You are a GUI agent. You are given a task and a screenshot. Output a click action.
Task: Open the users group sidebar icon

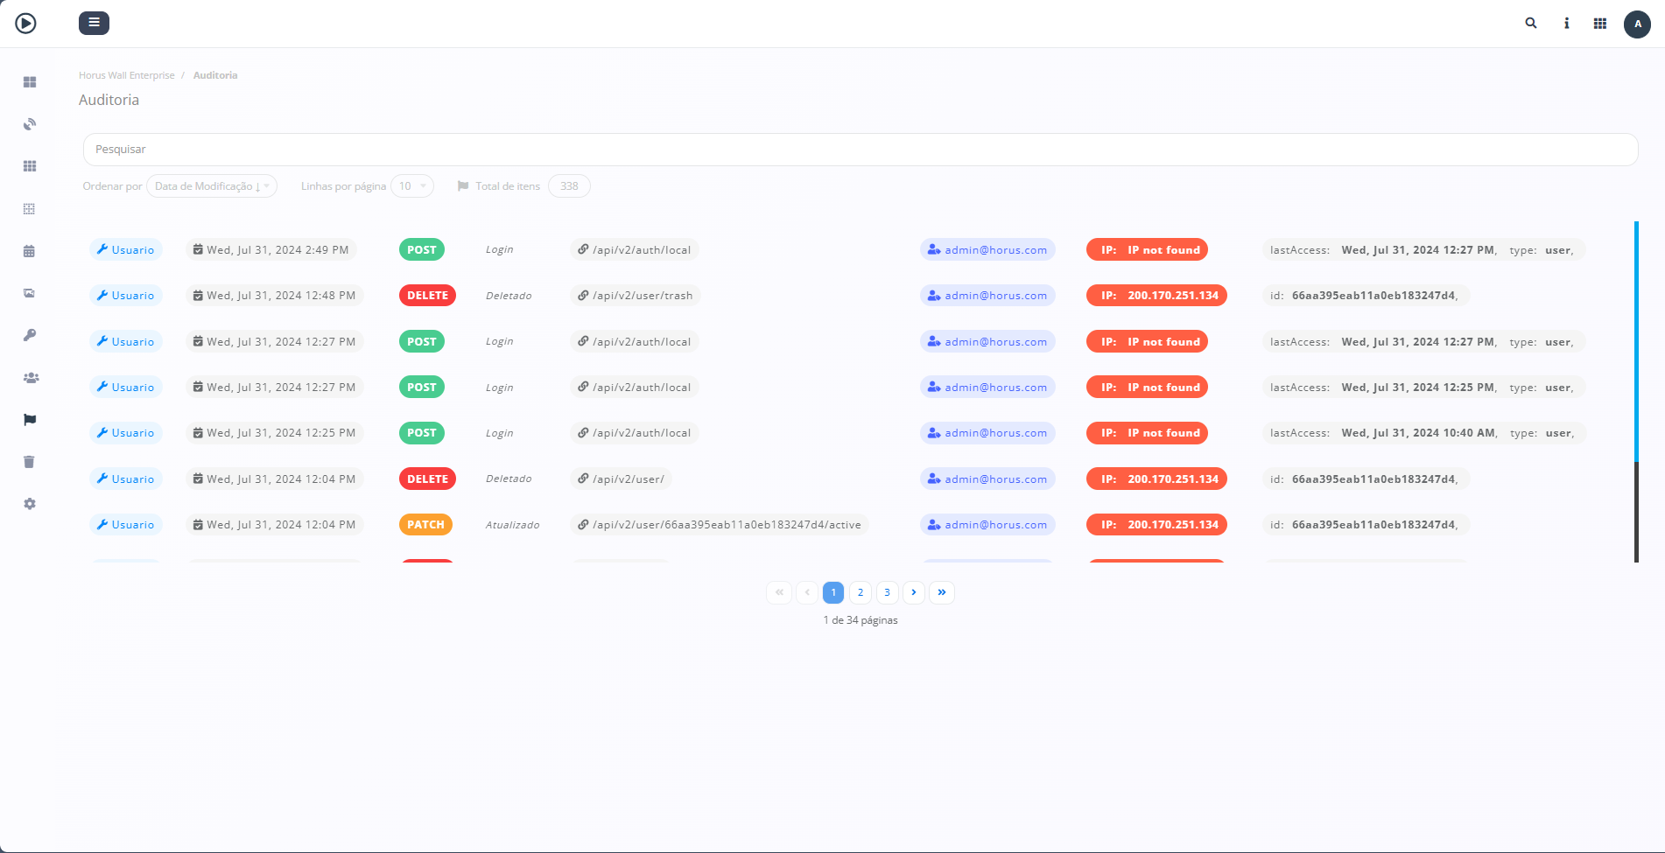pos(31,378)
